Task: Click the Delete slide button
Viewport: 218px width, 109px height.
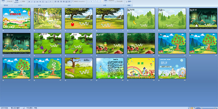Action: click(x=23, y=1)
